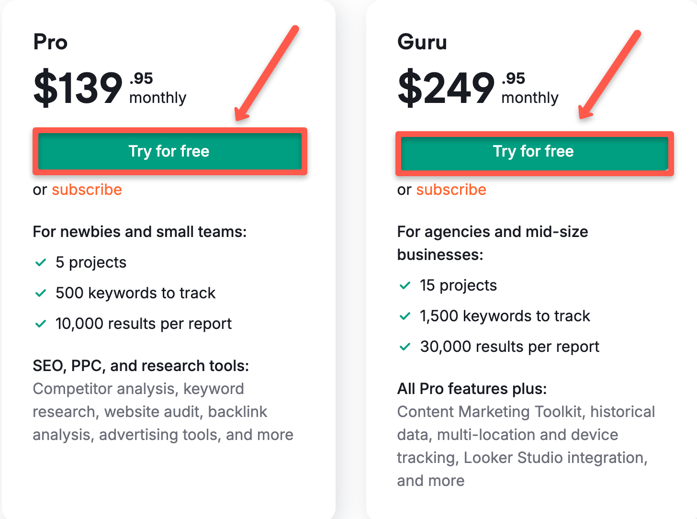The image size is (697, 519).
Task: Open the subscribe link for the Guru plan
Action: click(x=451, y=190)
